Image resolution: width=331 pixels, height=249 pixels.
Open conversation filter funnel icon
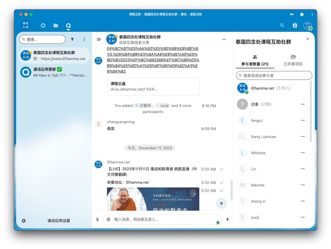click(x=72, y=39)
